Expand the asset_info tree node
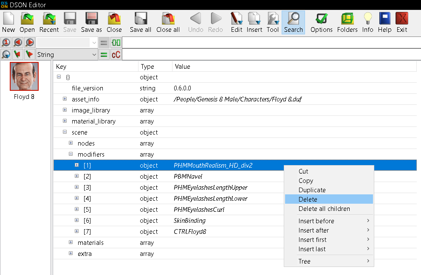 coord(65,99)
